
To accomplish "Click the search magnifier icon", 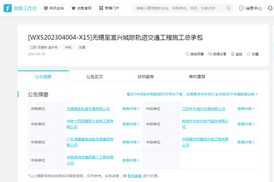I will pyautogui.click(x=229, y=8).
